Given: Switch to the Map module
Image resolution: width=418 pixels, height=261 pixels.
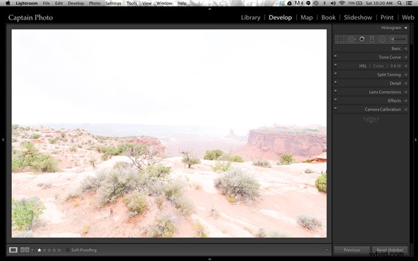Looking at the screenshot, I should pyautogui.click(x=307, y=17).
